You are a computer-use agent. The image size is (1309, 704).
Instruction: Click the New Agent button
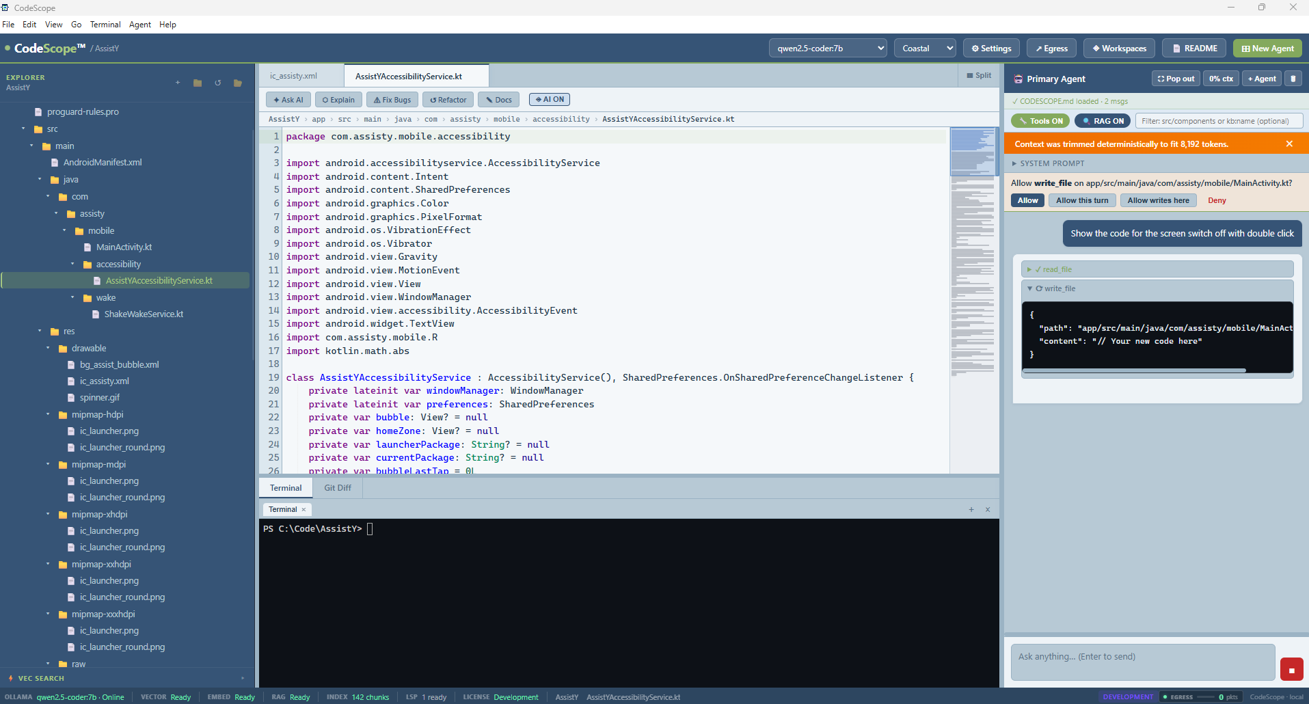(x=1267, y=49)
